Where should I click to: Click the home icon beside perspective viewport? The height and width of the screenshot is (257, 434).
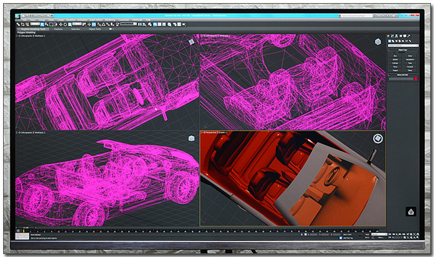pos(410,211)
